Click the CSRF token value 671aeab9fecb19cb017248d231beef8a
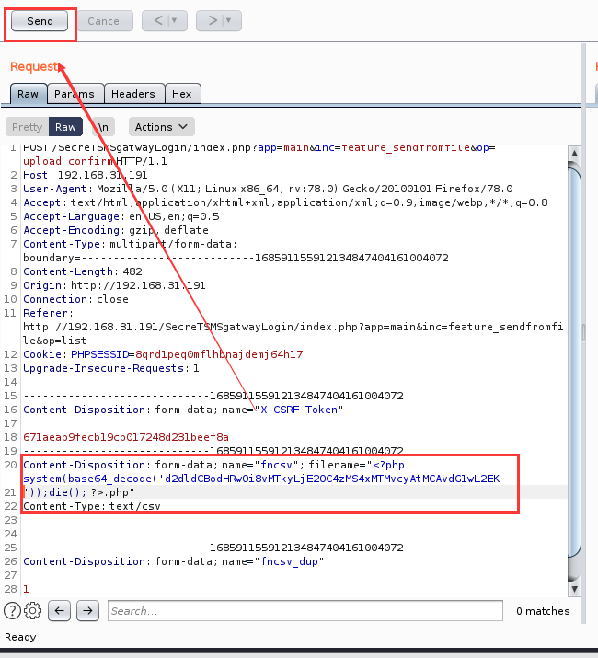 click(x=126, y=437)
